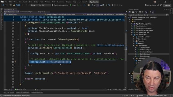Pin the Solution Explorer panel
This screenshot has width=173, height=97.
click(166, 9)
